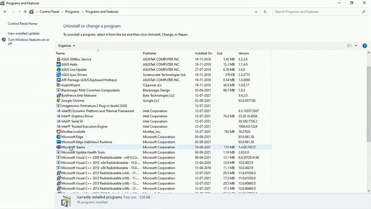Click the search magnifier icon
The width and height of the screenshot is (371, 209).
(363, 12)
